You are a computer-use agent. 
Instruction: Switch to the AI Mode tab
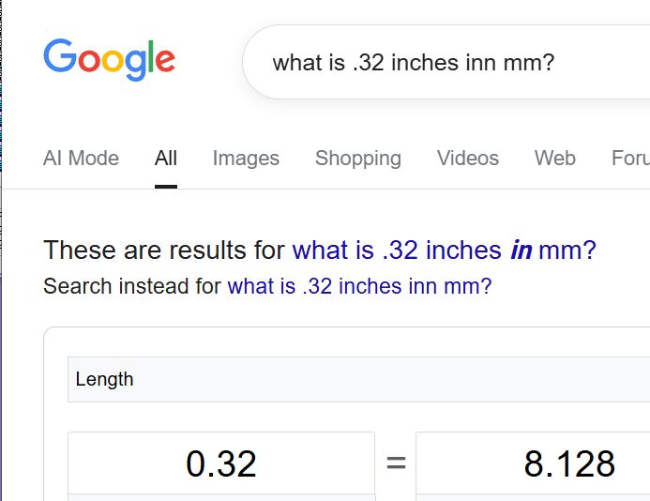click(81, 159)
